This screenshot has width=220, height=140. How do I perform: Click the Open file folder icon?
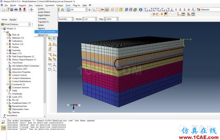click(8, 10)
